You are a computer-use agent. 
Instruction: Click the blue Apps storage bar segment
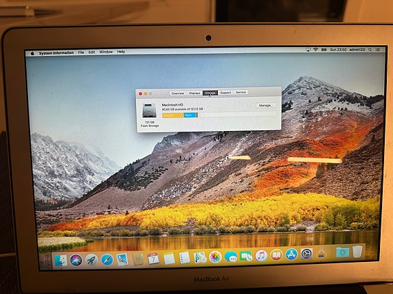[x=189, y=115]
